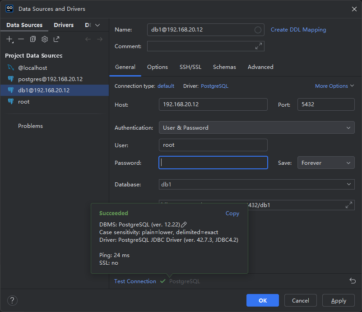Expand the Comment field with arrows icon
Viewport: 362px width, 312px height.
click(x=259, y=46)
